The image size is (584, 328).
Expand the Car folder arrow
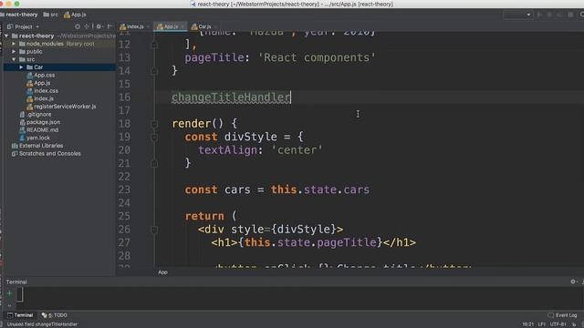coord(21,67)
